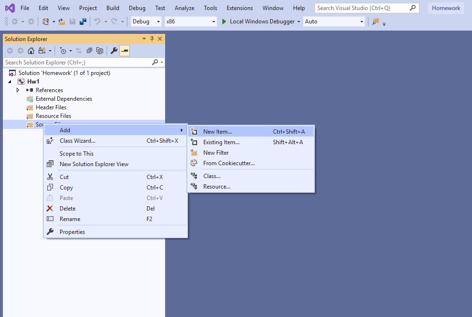Click the Save All toolbar icon

pyautogui.click(x=83, y=21)
